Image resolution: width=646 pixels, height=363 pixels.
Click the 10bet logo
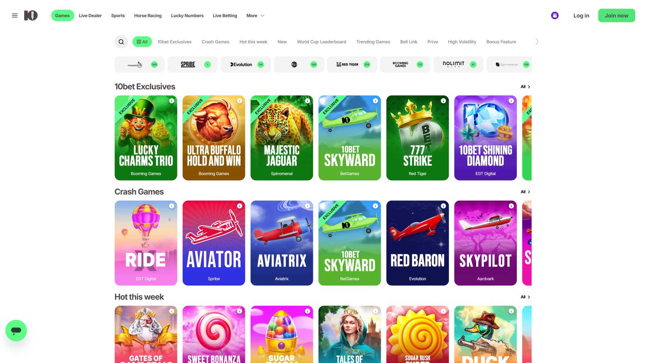pyautogui.click(x=31, y=15)
